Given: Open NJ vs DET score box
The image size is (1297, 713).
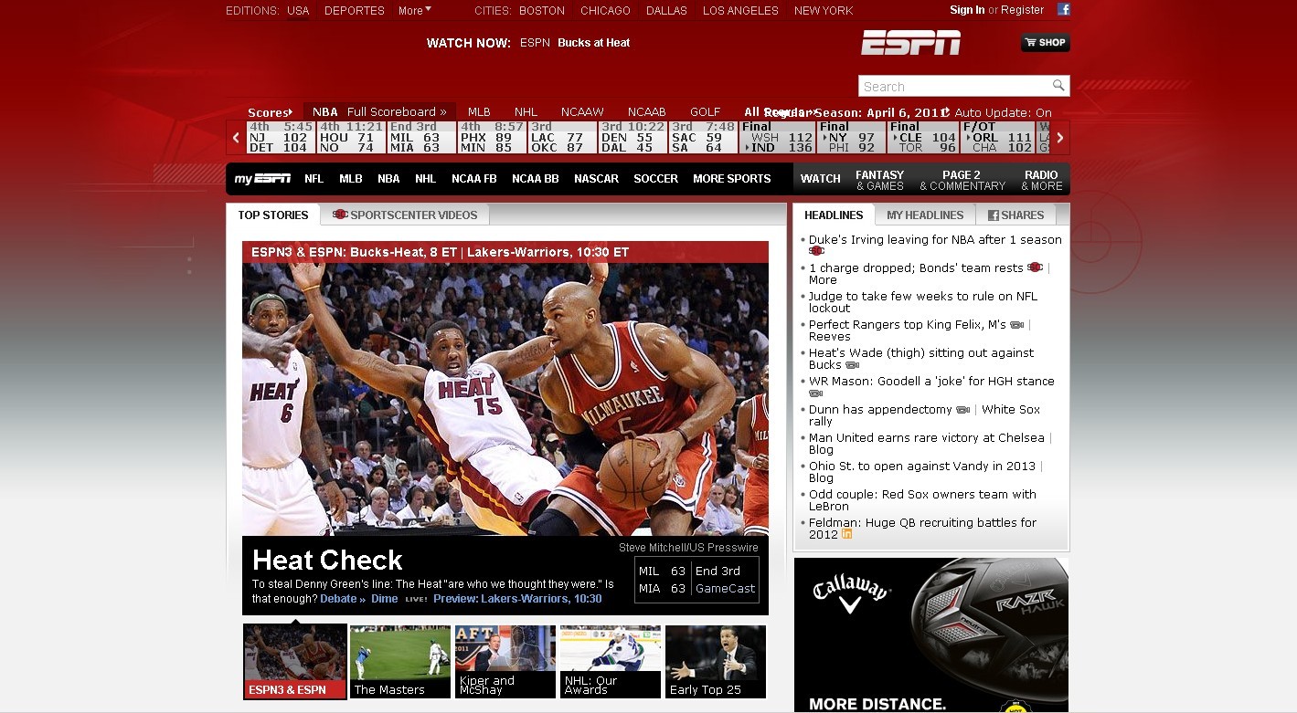Looking at the screenshot, I should coord(281,138).
